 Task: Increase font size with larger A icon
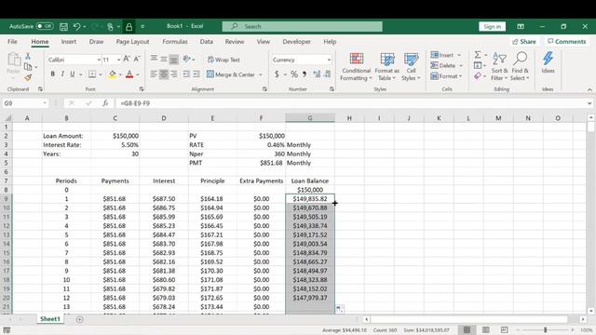[127, 59]
